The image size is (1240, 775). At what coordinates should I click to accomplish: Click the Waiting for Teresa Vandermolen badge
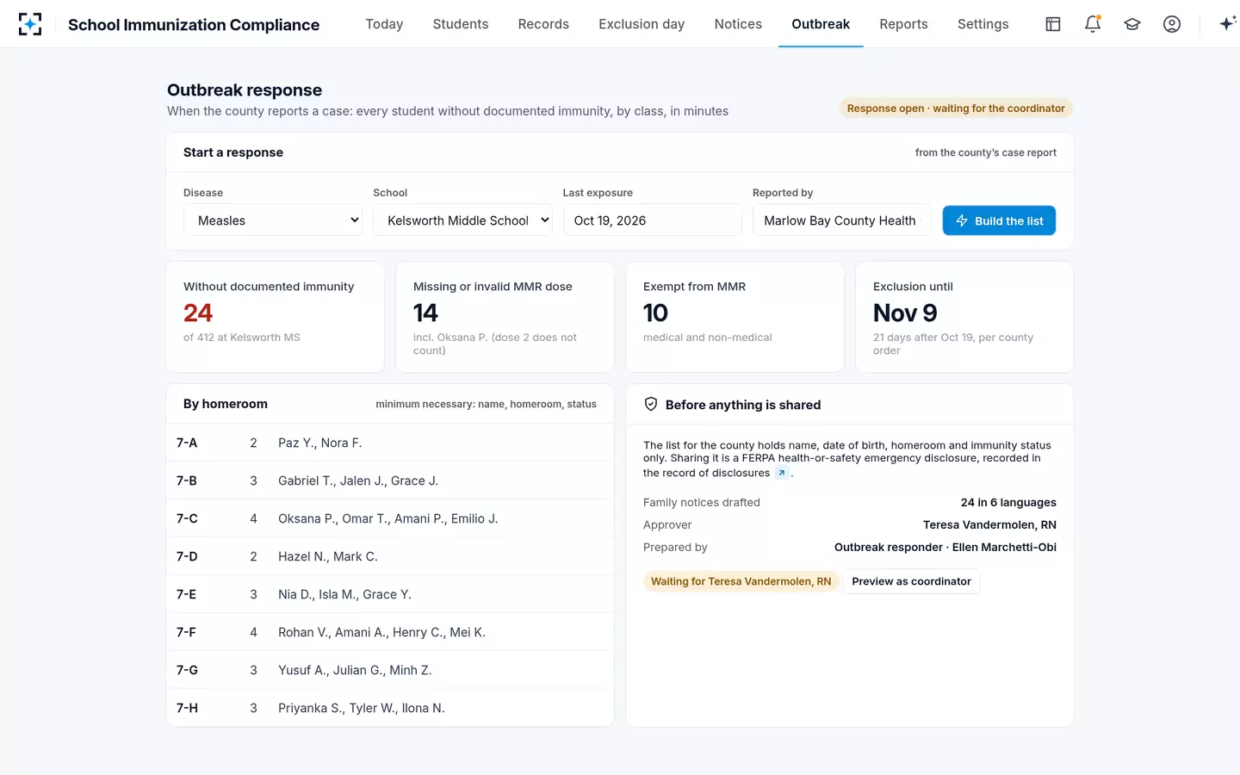(x=741, y=581)
